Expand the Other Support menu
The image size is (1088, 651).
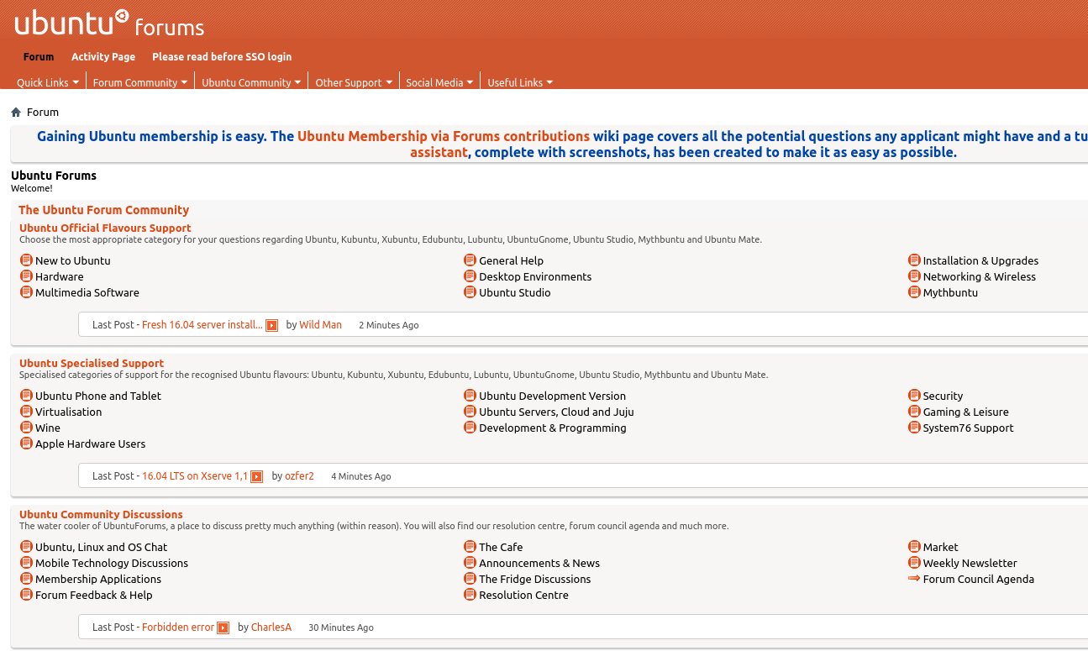pyautogui.click(x=354, y=82)
